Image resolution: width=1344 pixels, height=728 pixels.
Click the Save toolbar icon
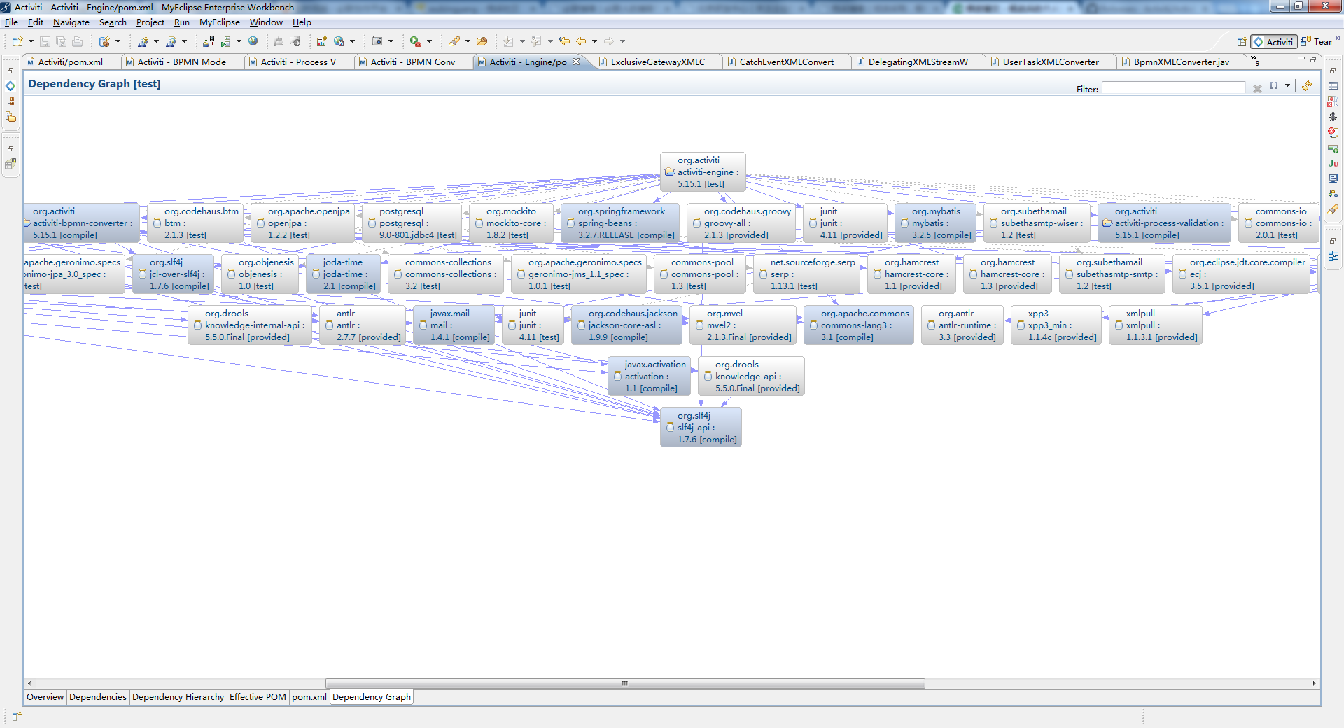(x=45, y=42)
